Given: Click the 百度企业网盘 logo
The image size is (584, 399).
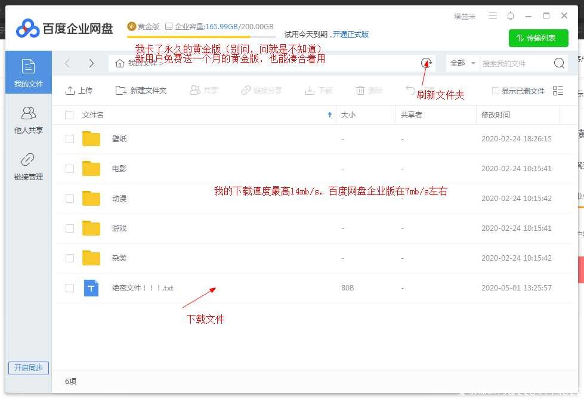Looking at the screenshot, I should pos(64,28).
